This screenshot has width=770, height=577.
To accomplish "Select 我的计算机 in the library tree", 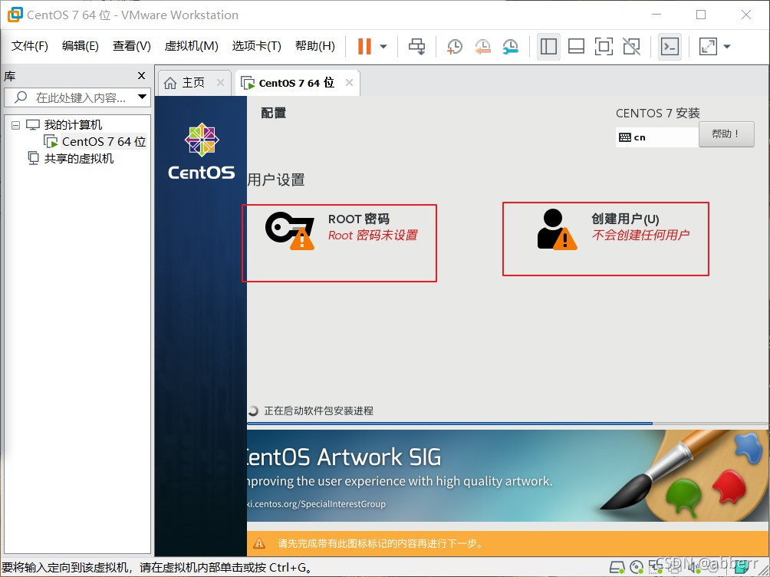I will coord(73,125).
